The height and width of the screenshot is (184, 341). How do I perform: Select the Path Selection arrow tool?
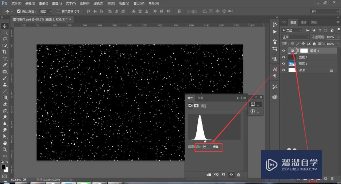[4, 137]
